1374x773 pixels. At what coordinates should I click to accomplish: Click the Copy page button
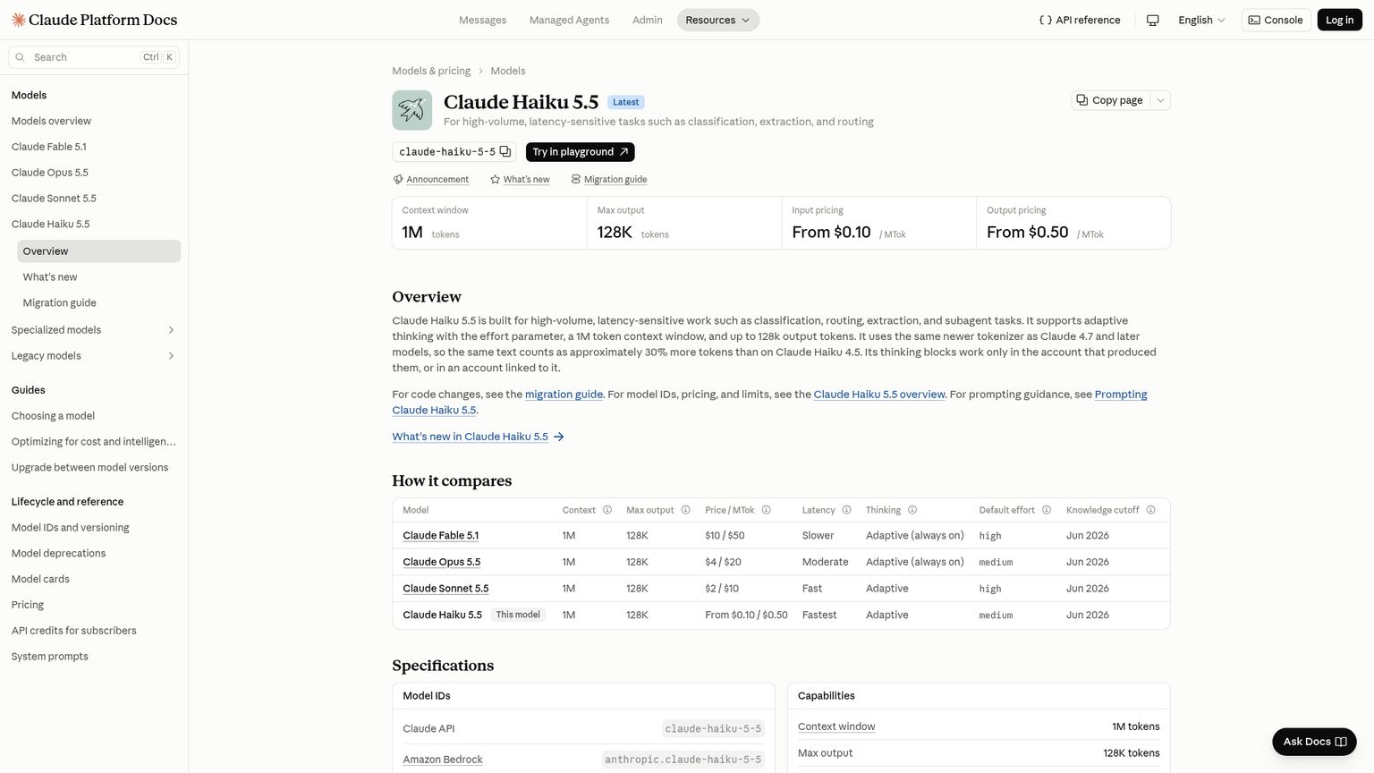[1110, 100]
